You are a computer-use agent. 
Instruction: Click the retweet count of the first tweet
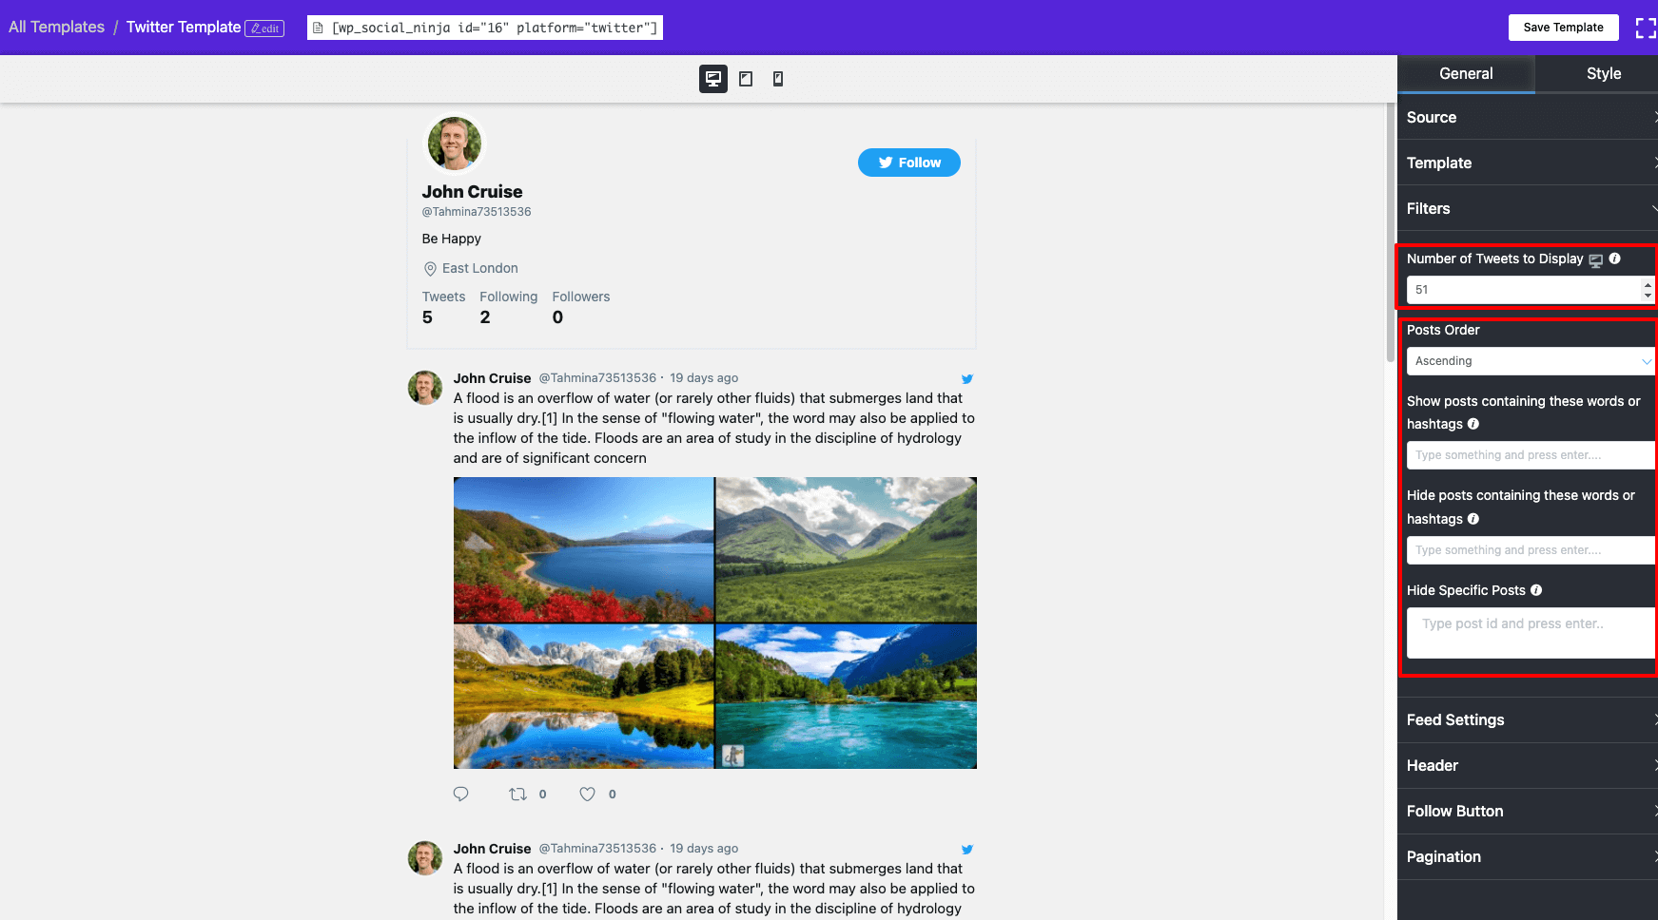click(x=543, y=795)
